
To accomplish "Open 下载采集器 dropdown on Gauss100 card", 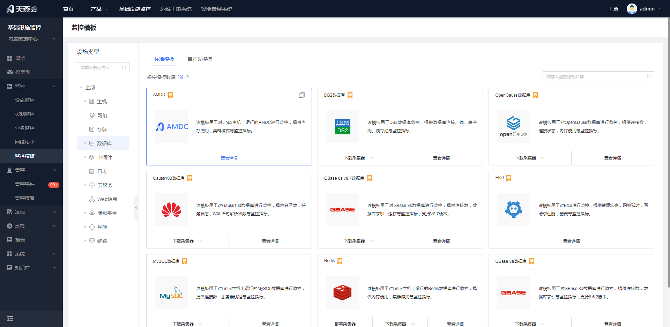I will click(187, 241).
